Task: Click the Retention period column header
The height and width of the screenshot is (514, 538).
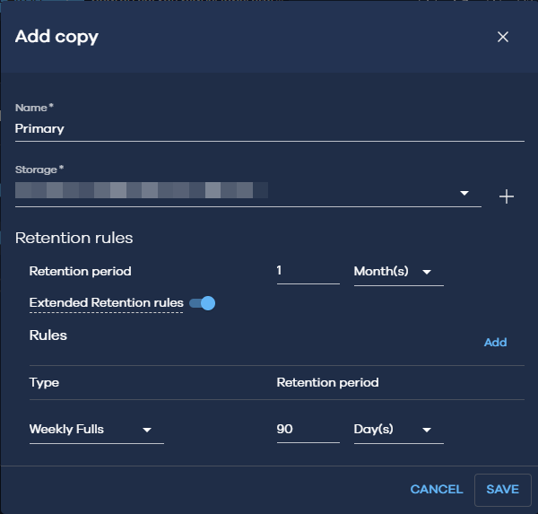Action: coord(327,382)
